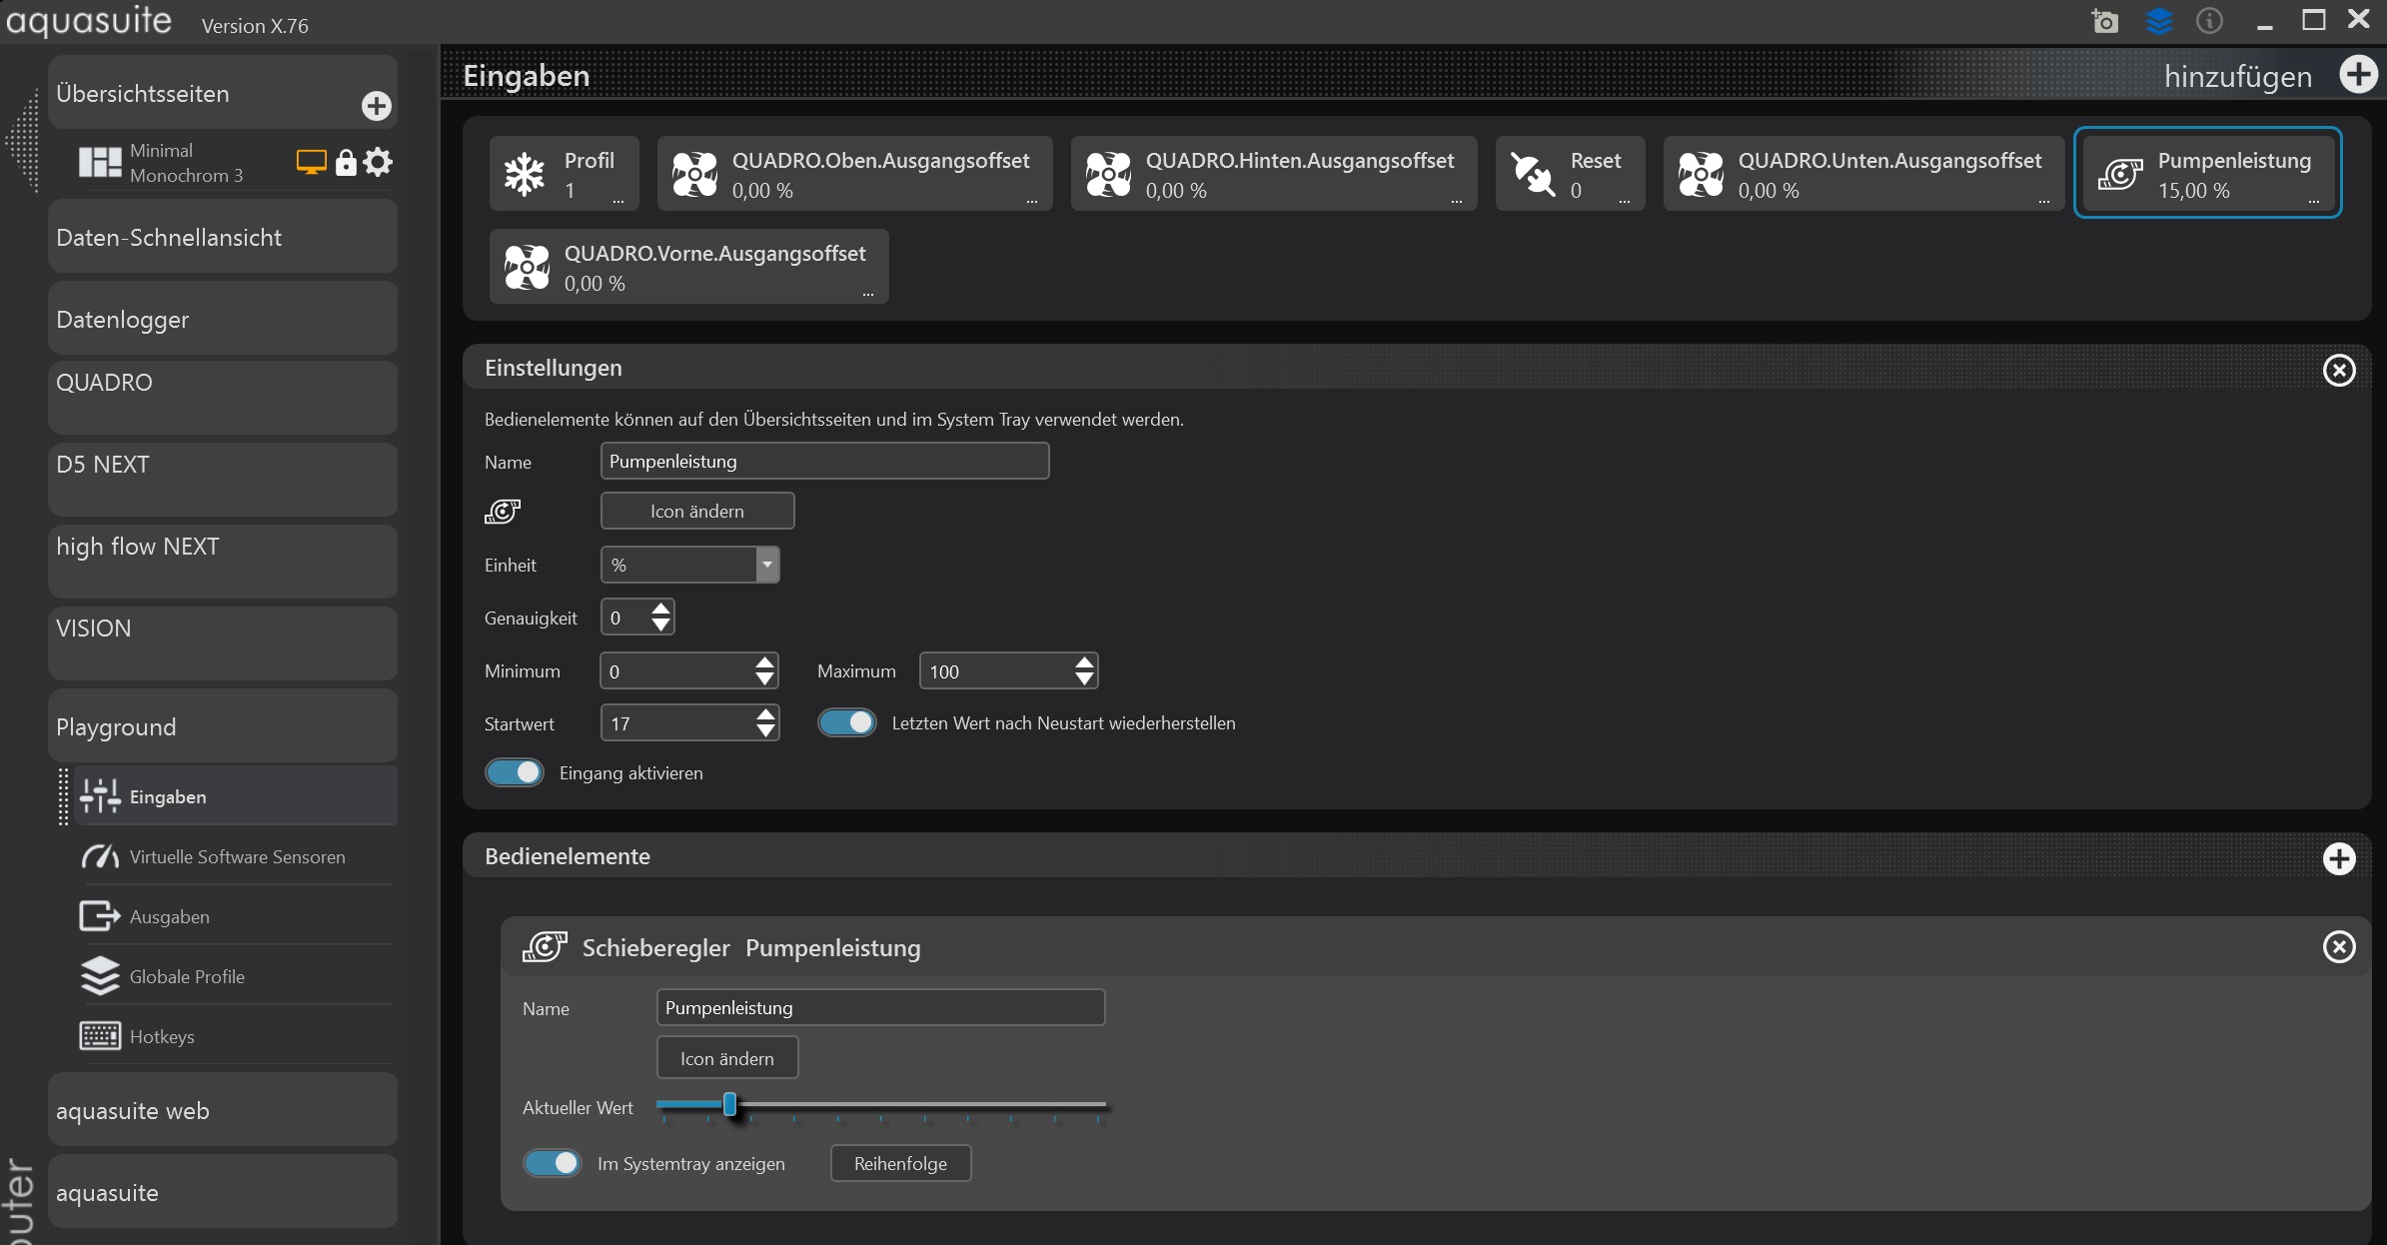Click the info icon in title bar
Viewport: 2387px width, 1245px height.
(x=2209, y=21)
